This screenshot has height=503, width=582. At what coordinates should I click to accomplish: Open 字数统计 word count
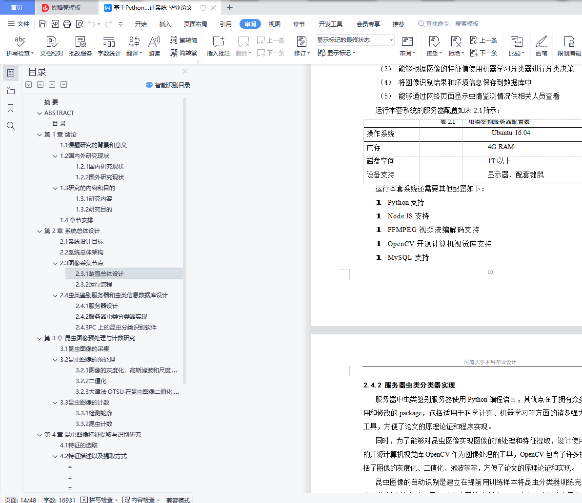point(109,46)
